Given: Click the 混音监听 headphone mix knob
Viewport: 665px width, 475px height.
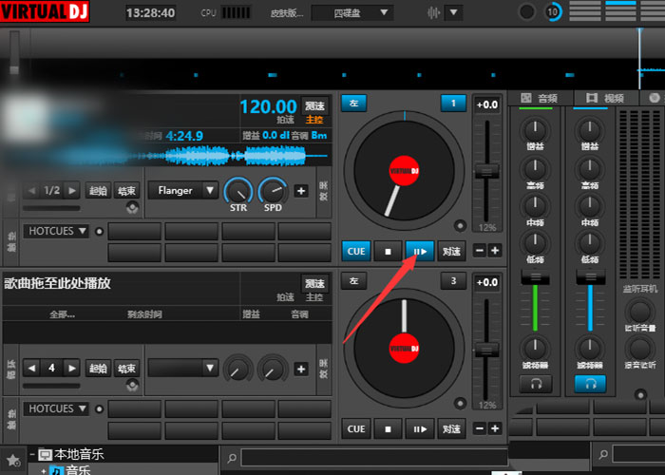Looking at the screenshot, I should click(x=639, y=349).
